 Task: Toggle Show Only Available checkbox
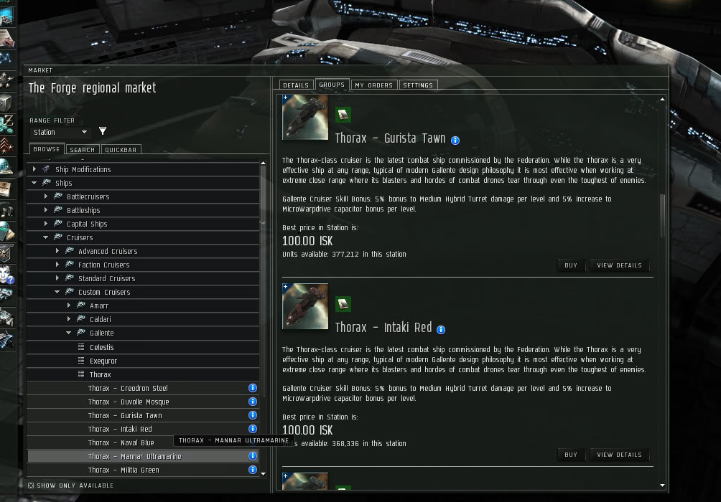click(x=31, y=486)
